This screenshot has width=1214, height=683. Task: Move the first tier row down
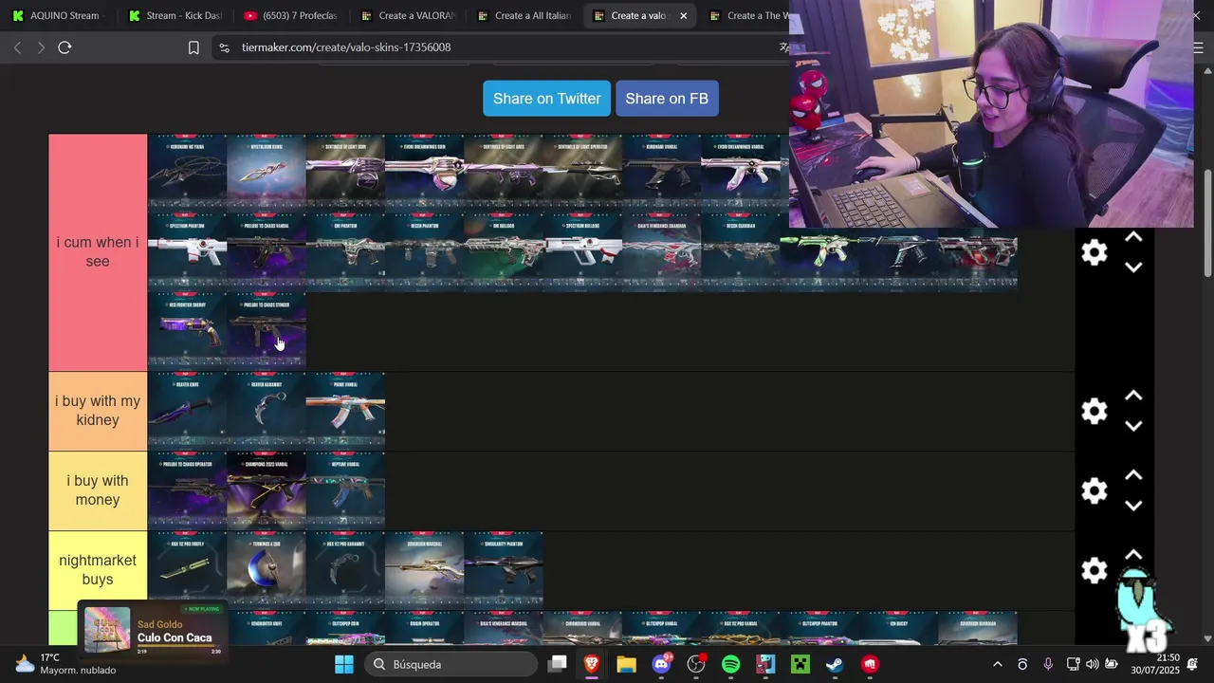point(1133,268)
